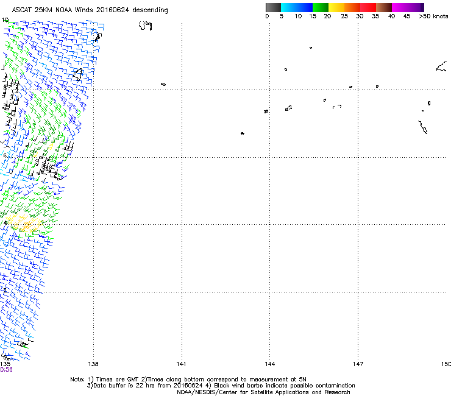451x396 pixels.
Task: Click the yellow-orange wind barb cluster near 4N
Action: (24, 224)
